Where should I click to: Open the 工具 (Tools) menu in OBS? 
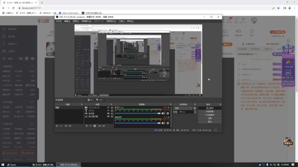tap(121, 21)
